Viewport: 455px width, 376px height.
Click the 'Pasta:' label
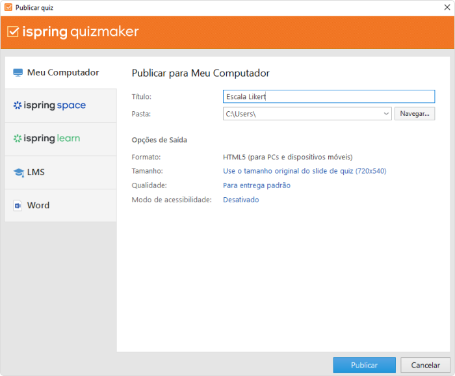(141, 114)
